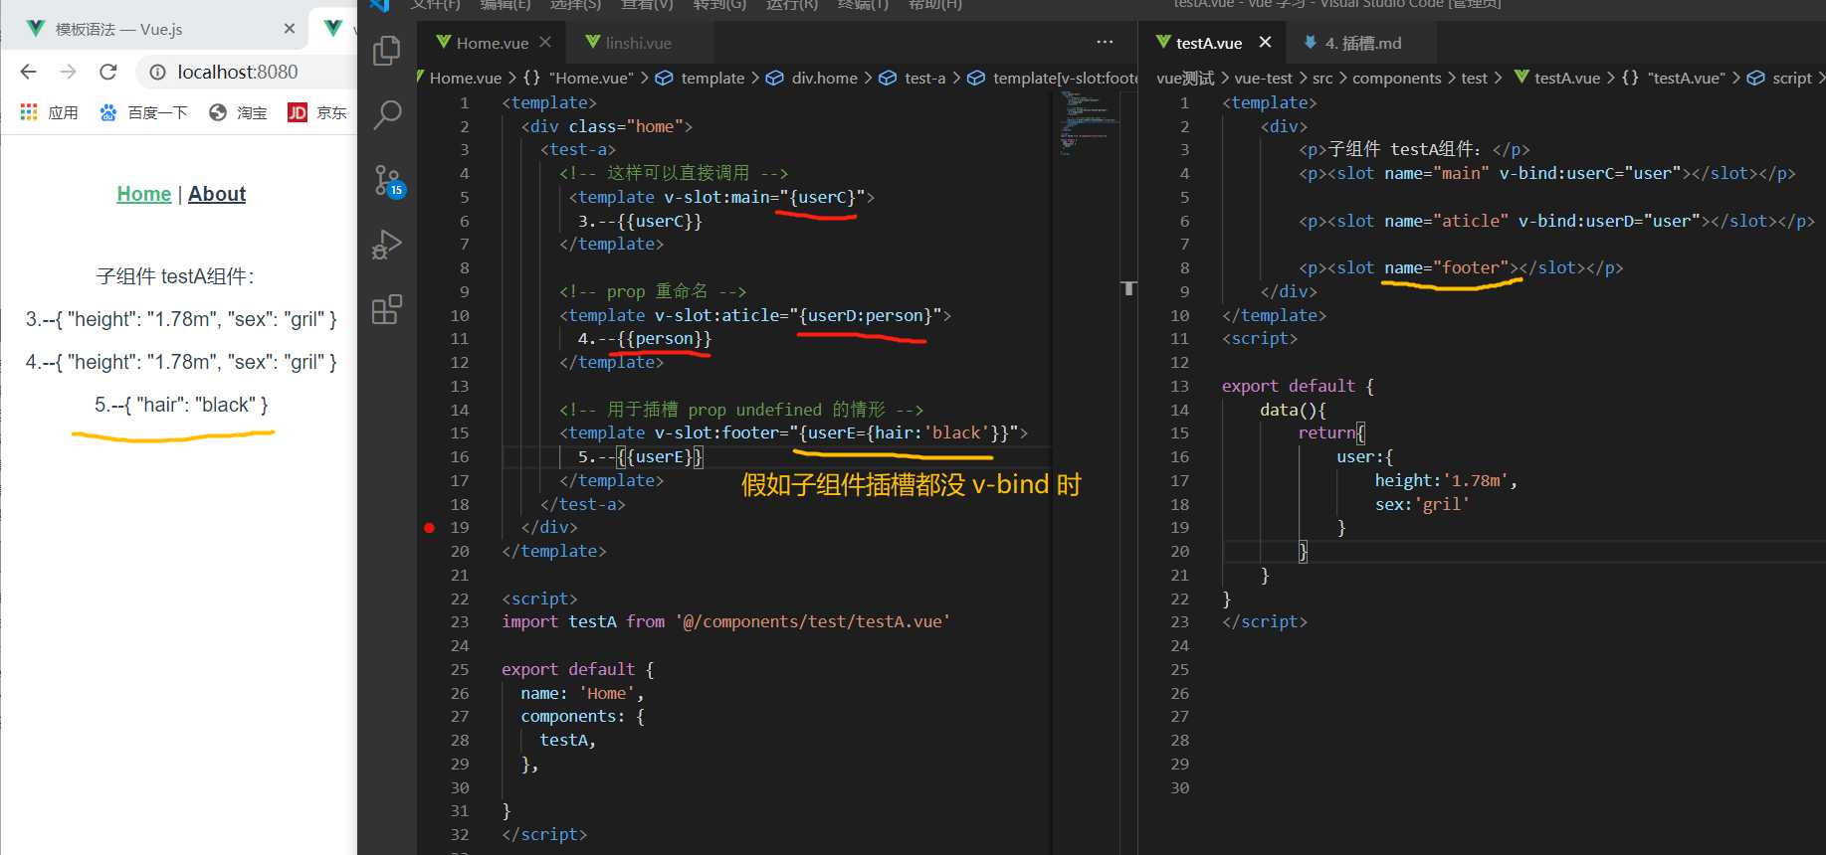Image resolution: width=1826 pixels, height=855 pixels.
Task: Open the 京东 bookmark
Action: (x=317, y=112)
